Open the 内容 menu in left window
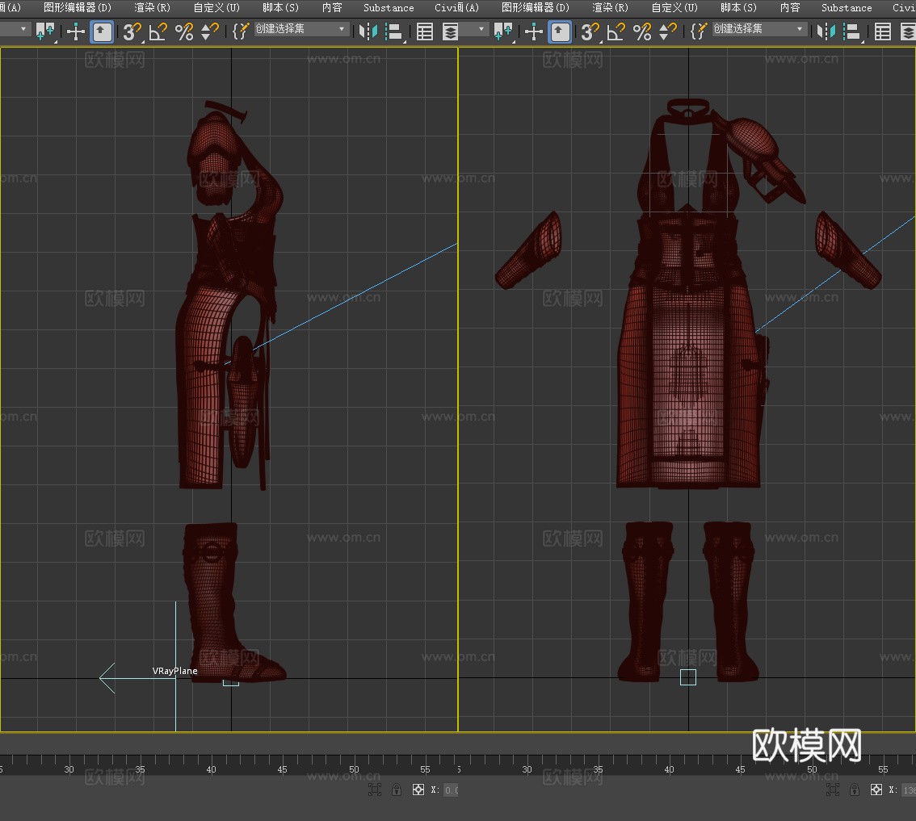The image size is (916, 821). tap(332, 7)
